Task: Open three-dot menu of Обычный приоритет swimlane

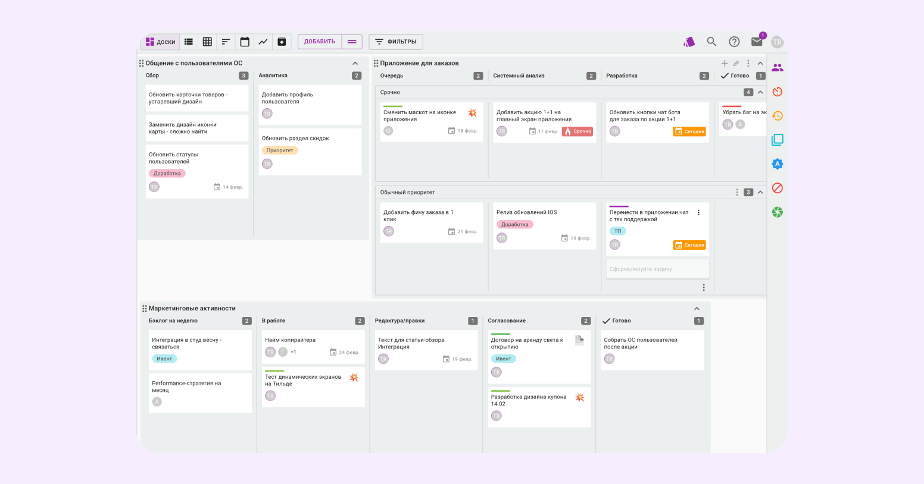Action: 737,192
